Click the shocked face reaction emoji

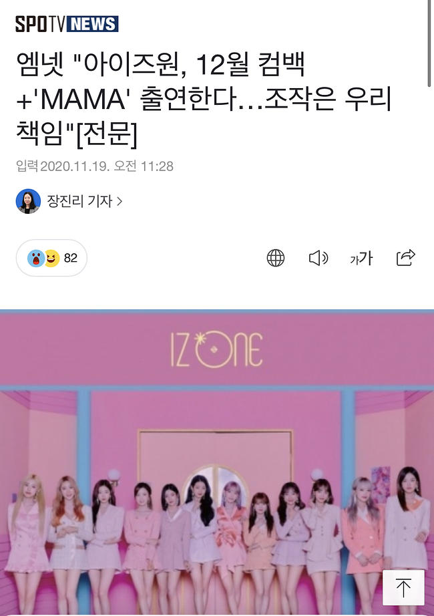pos(36,258)
